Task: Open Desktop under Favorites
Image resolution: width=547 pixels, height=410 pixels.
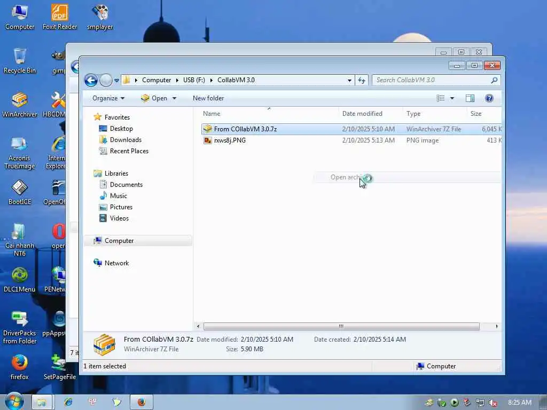Action: [x=121, y=129]
